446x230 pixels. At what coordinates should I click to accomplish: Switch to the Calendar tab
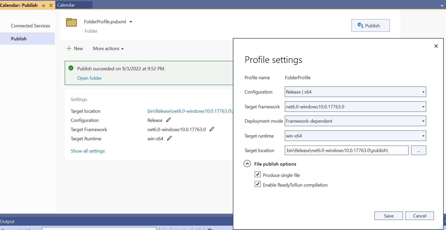66,5
